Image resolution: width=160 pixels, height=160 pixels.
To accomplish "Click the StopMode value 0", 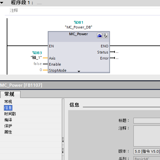I will click(x=41, y=70).
